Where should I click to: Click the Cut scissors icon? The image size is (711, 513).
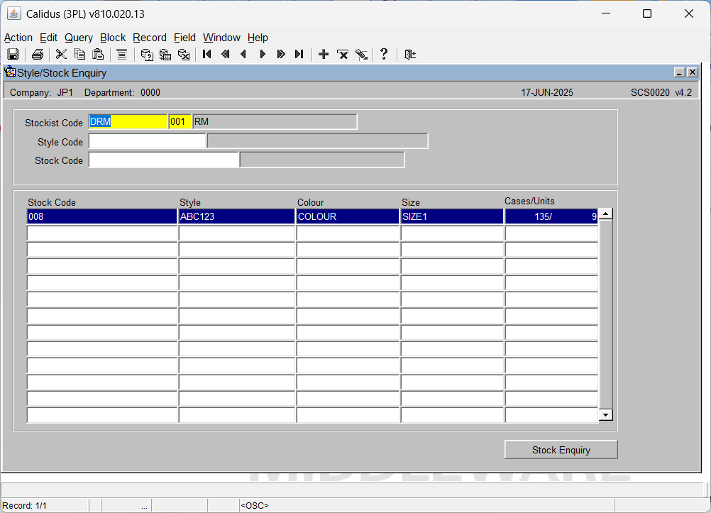pos(61,55)
